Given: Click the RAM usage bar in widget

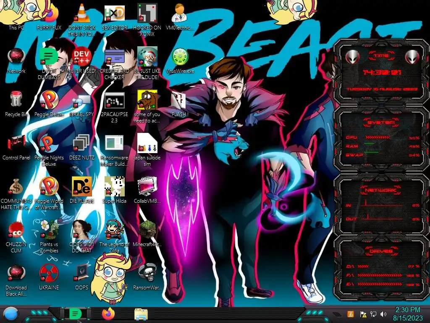Looking at the screenshot, I should tap(369, 144).
